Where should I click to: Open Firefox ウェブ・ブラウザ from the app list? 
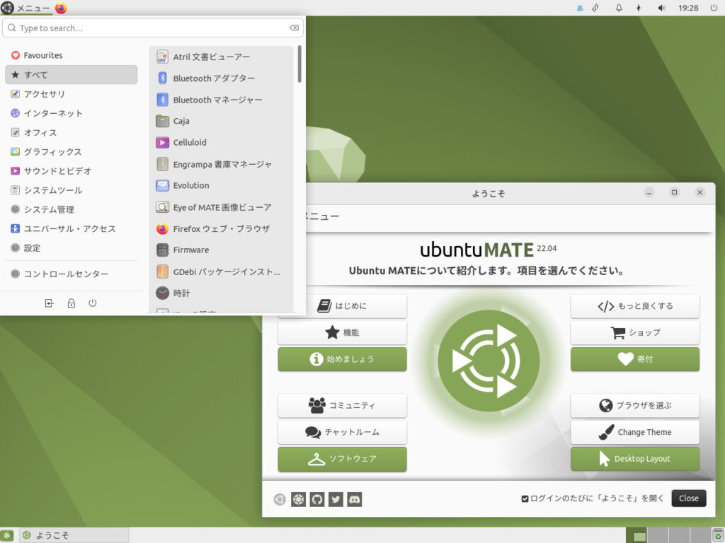(x=219, y=229)
